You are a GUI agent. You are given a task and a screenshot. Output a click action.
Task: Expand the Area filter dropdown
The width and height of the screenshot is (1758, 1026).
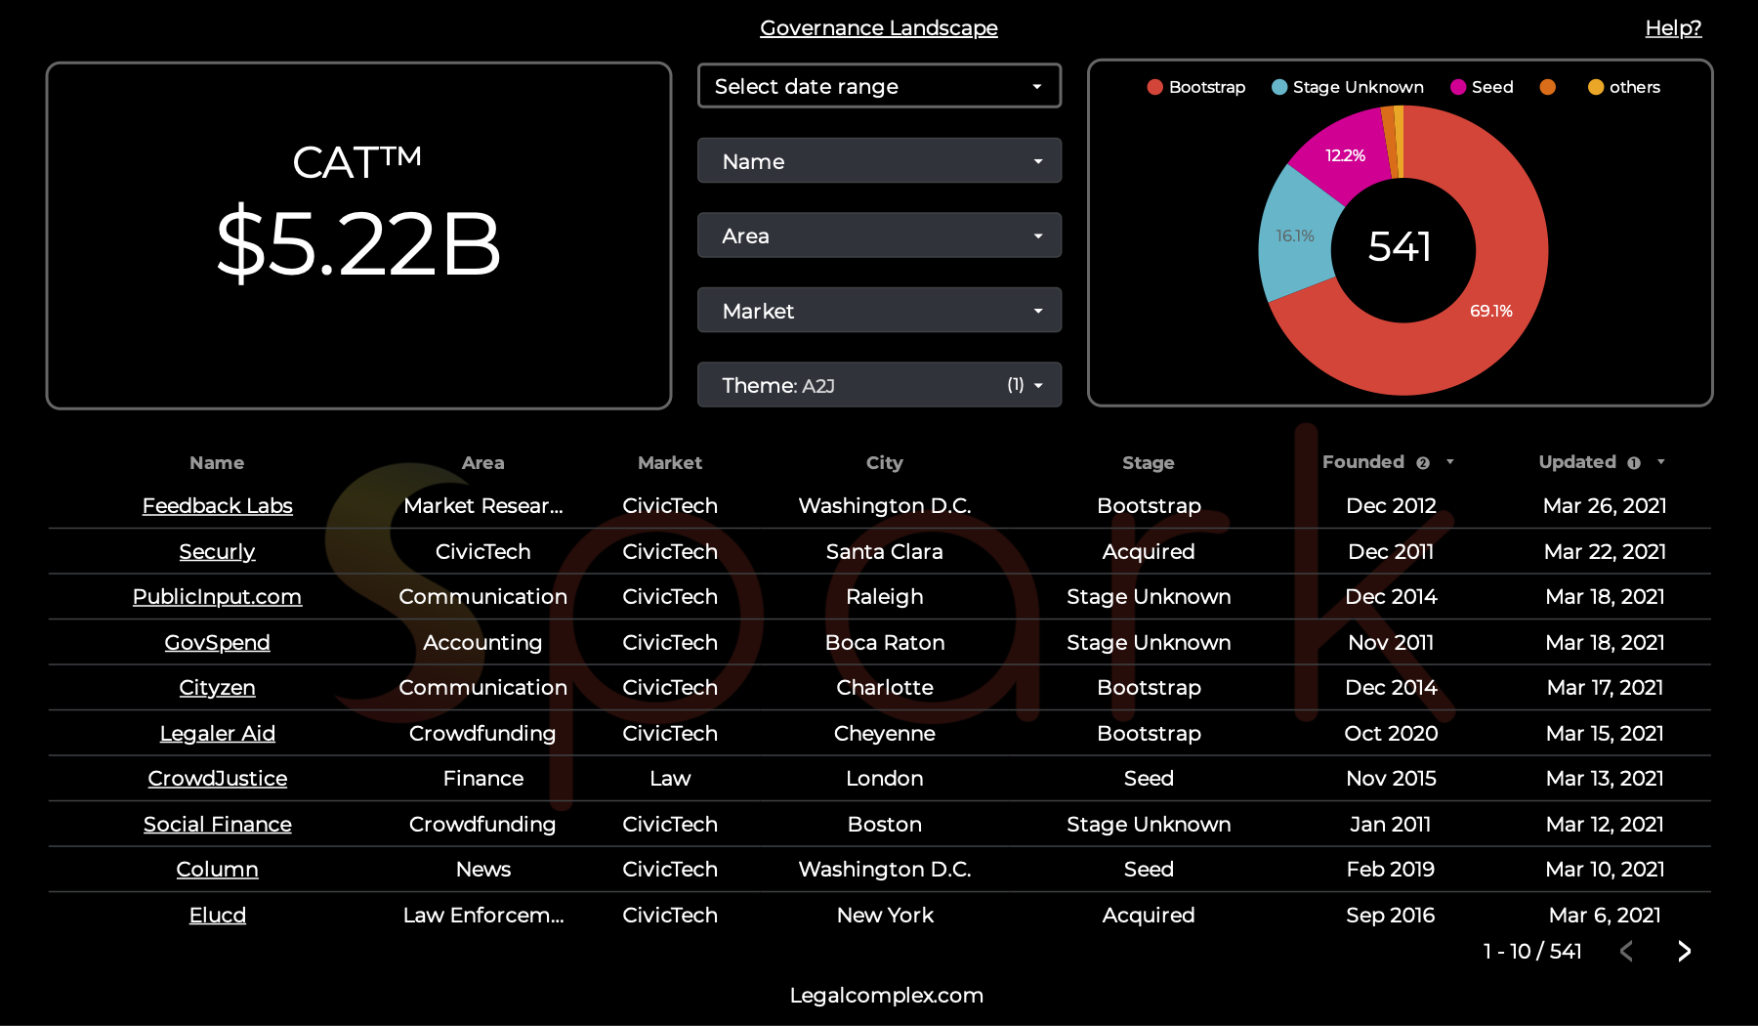click(879, 235)
